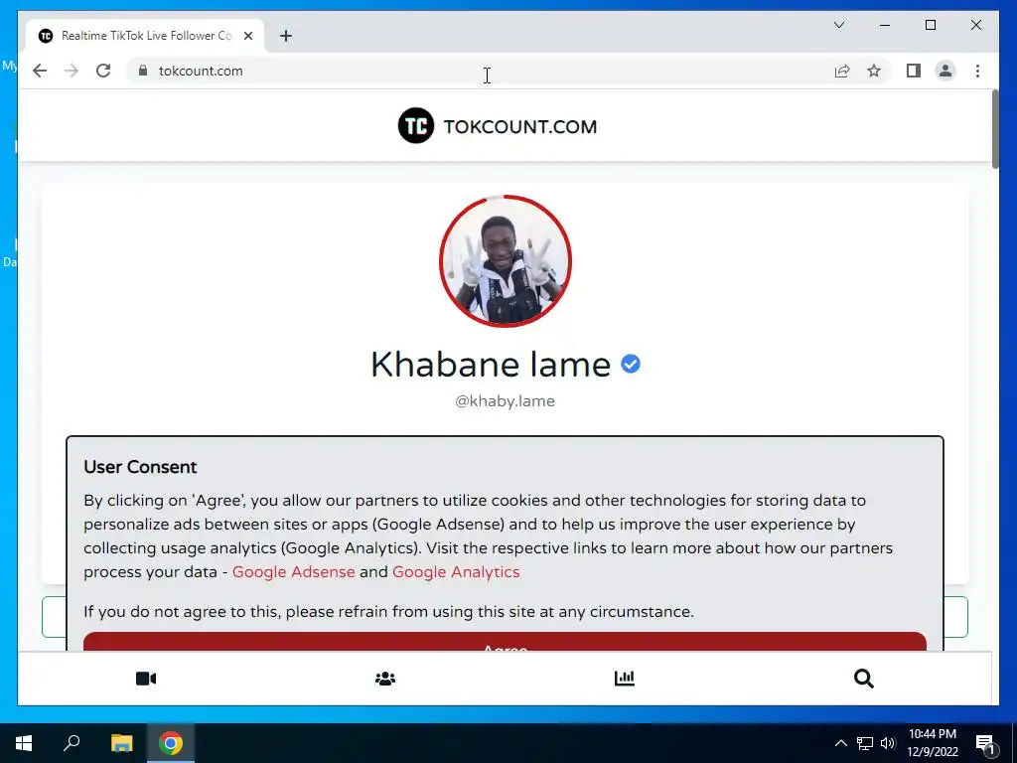Go back with the browser back arrow
1017x763 pixels.
click(x=40, y=71)
